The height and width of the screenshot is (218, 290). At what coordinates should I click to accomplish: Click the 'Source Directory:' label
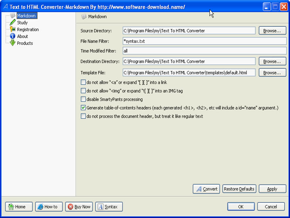[96, 31]
